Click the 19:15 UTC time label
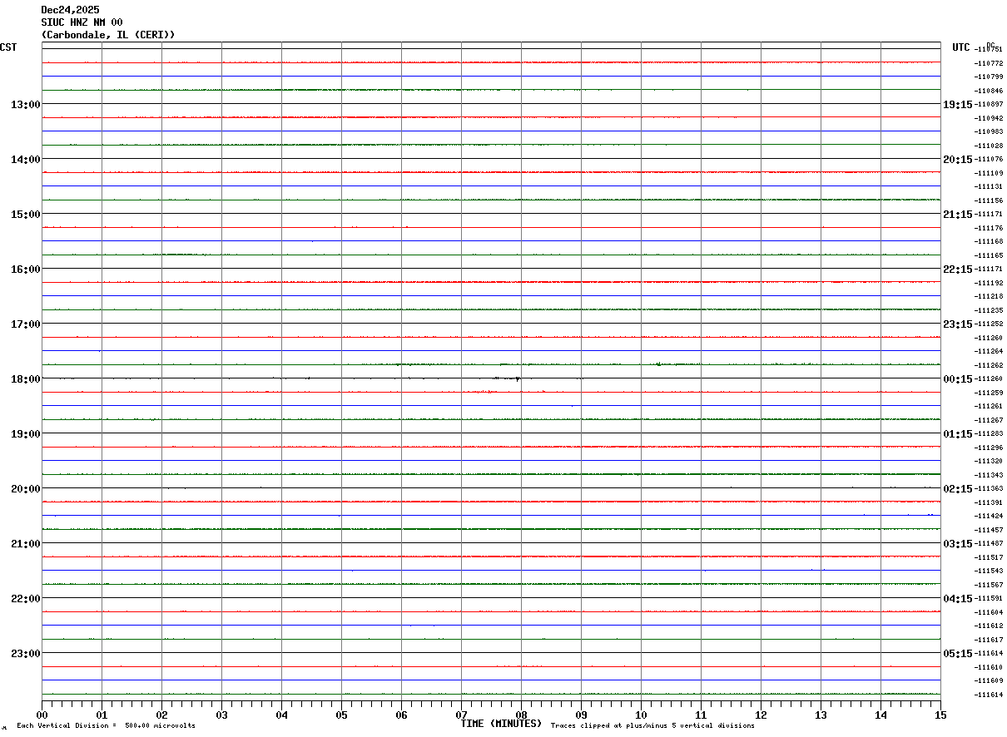The image size is (1007, 737). (x=957, y=105)
